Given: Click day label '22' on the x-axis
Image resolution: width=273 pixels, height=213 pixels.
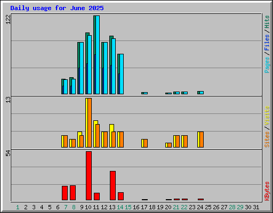Looking at the screenshot, I should 184,207.
